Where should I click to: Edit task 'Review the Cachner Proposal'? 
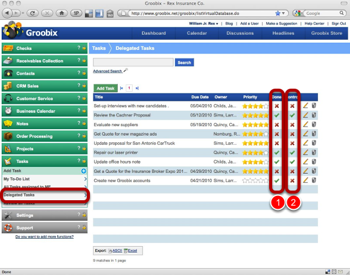pos(305,115)
